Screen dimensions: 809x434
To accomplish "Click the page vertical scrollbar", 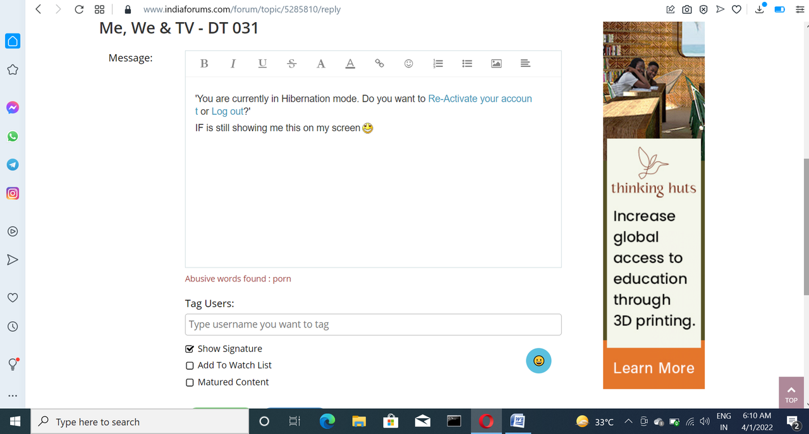I will click(806, 227).
